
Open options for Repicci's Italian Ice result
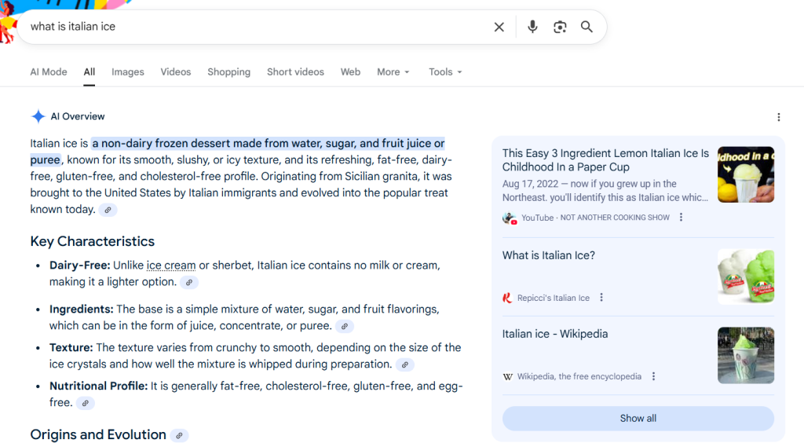pos(601,298)
